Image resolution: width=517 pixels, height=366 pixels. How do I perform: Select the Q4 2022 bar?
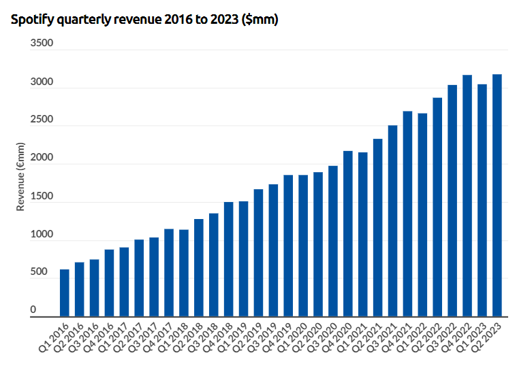[467, 196]
